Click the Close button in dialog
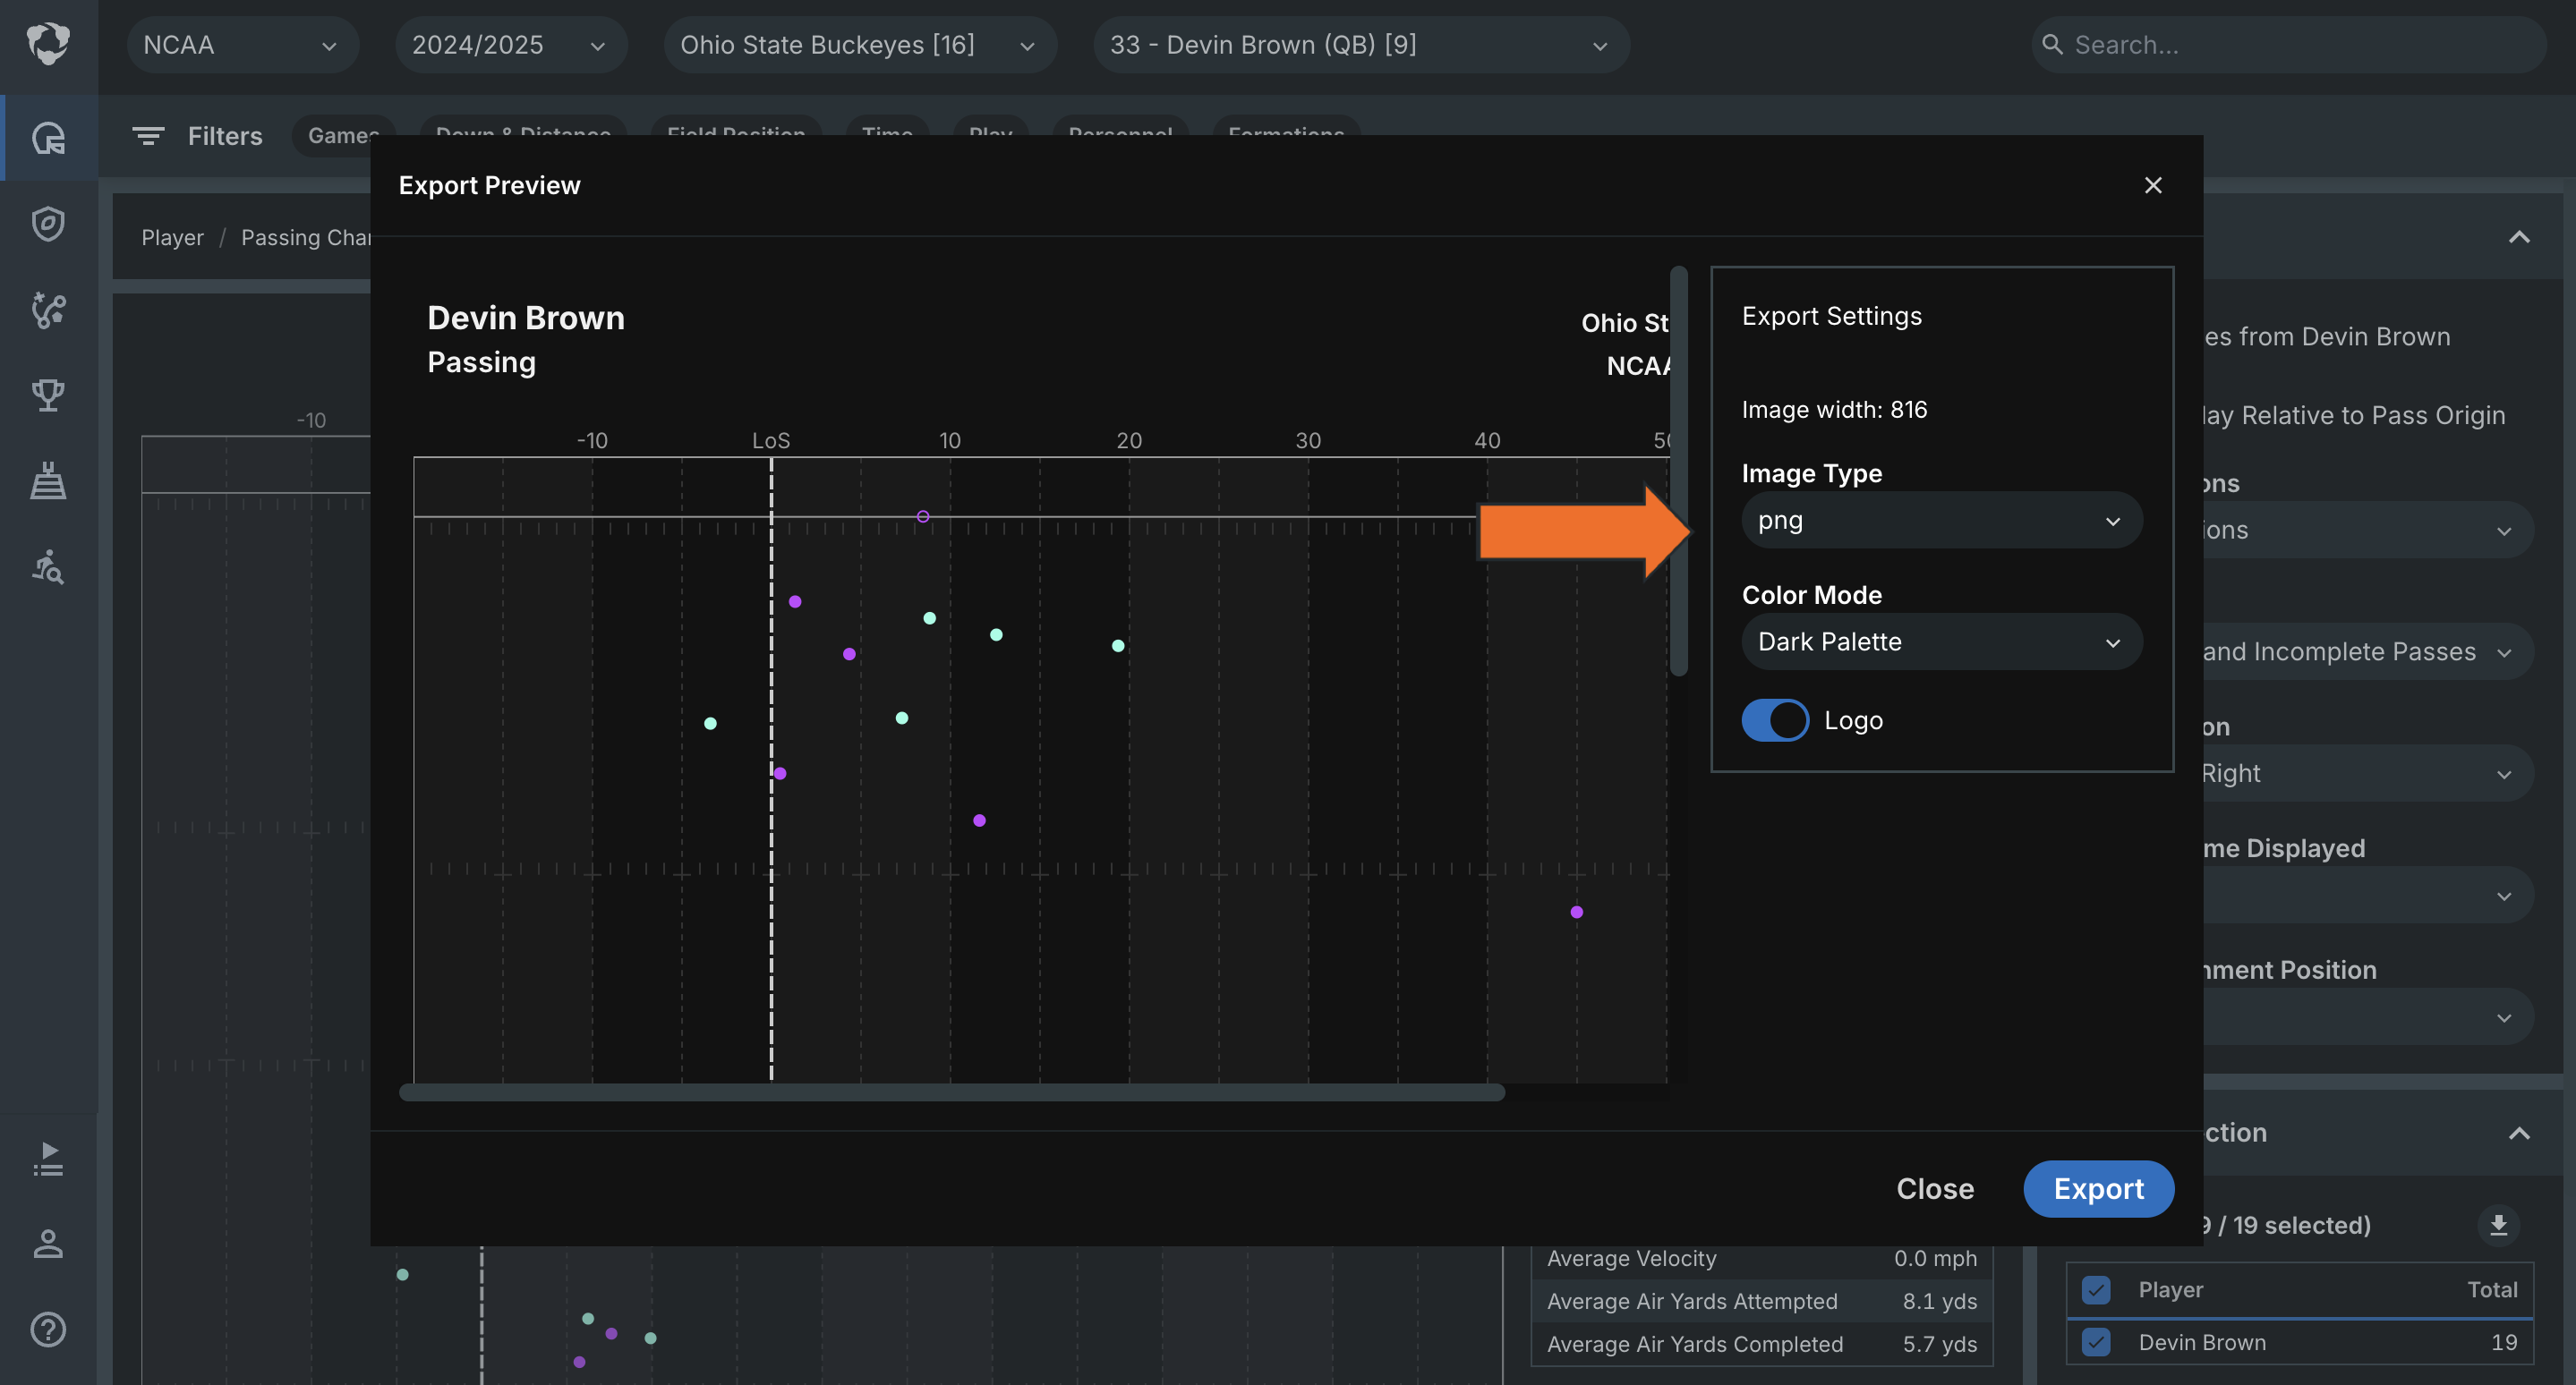 point(1935,1189)
